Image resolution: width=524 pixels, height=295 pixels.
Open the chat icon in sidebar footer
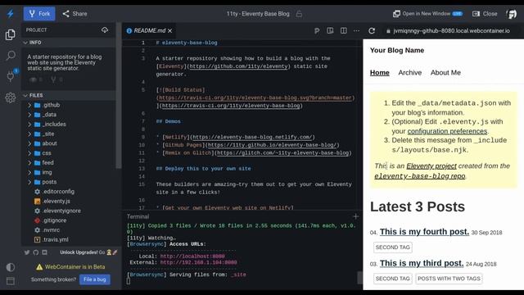[44, 252]
